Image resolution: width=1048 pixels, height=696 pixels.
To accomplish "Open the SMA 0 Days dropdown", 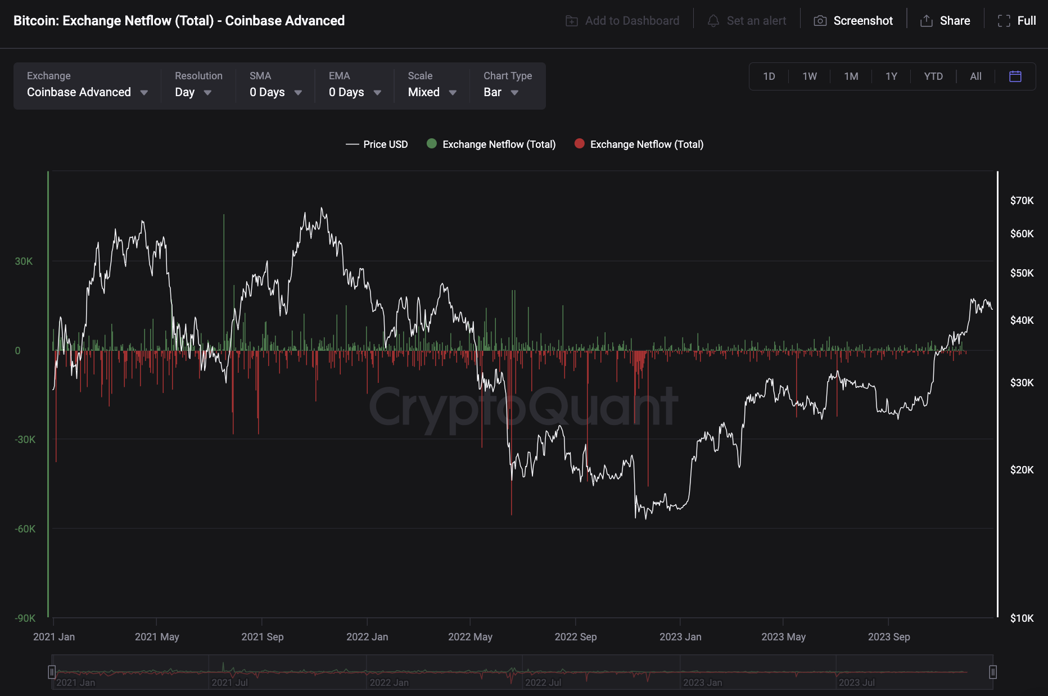I will click(275, 85).
